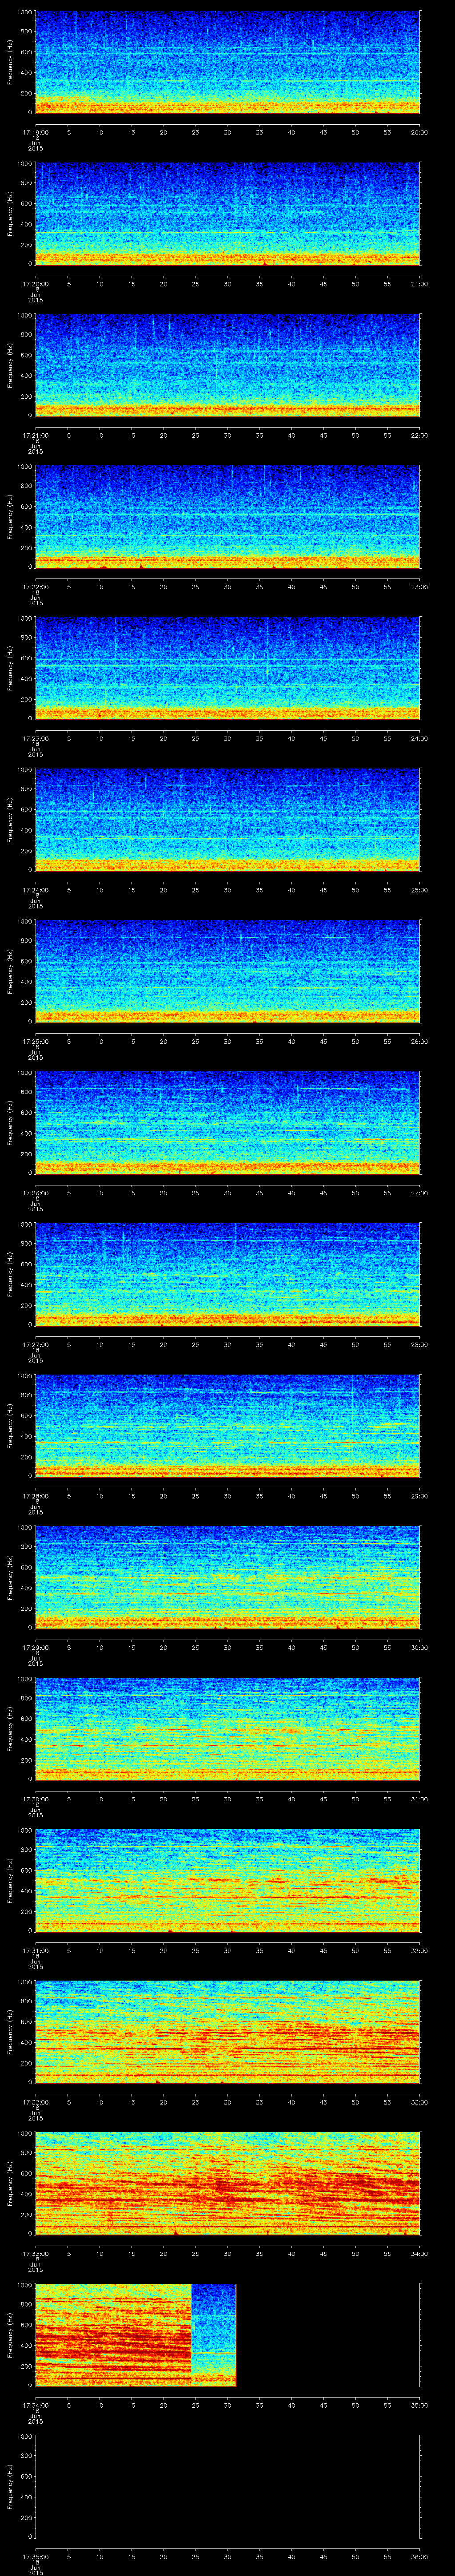This screenshot has height=2576, width=455.
Task: Select the 17:28:00 start time label
Action: [x=35, y=1496]
